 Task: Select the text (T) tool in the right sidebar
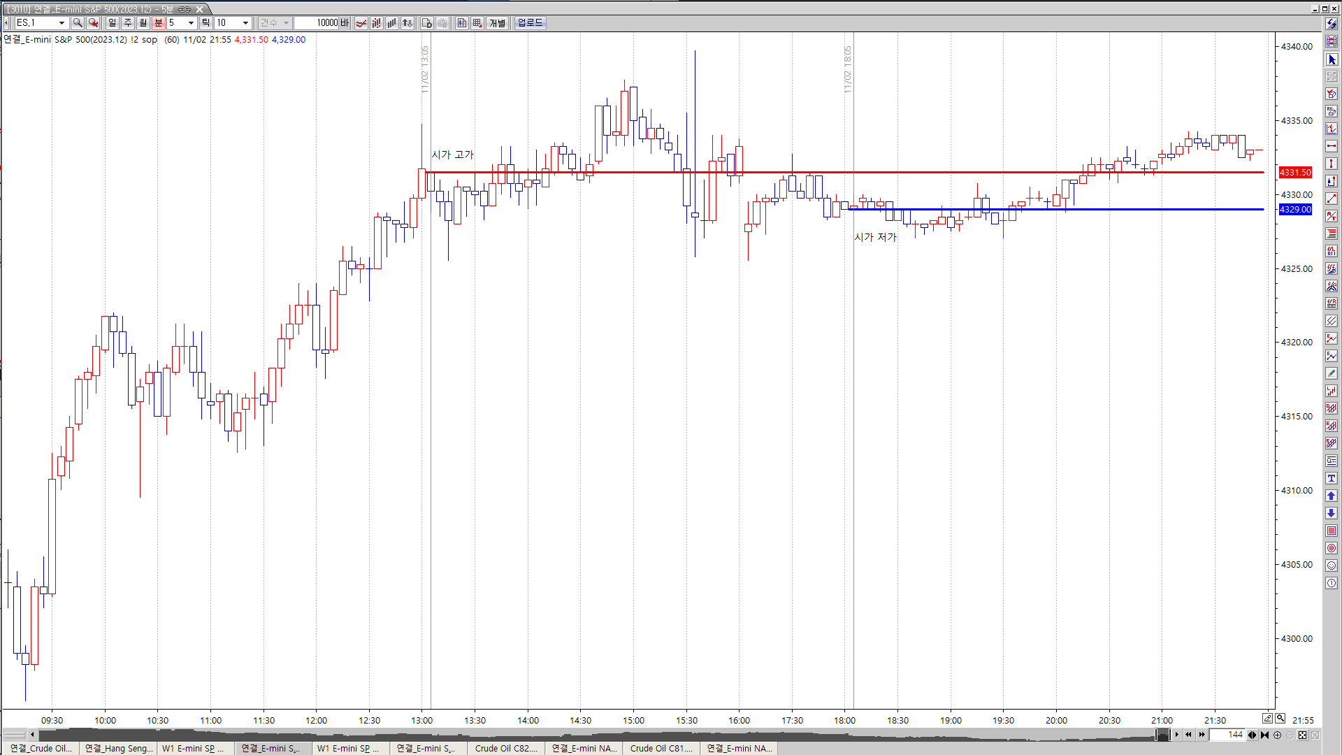pos(1332,478)
